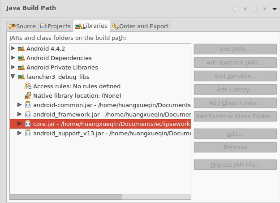
Task: Click the Add External JARs... button
Action: pyautogui.click(x=235, y=63)
